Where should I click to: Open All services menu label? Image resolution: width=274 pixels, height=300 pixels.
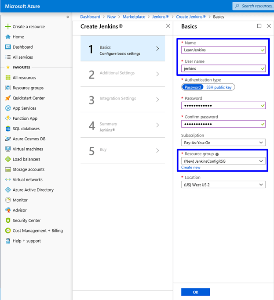click(x=22, y=57)
